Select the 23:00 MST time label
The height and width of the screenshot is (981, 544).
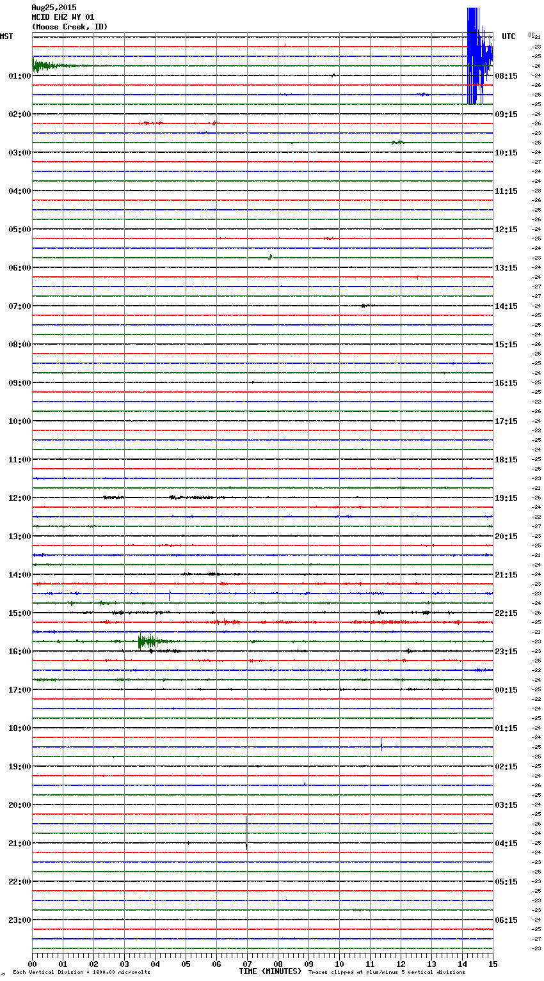click(x=20, y=920)
